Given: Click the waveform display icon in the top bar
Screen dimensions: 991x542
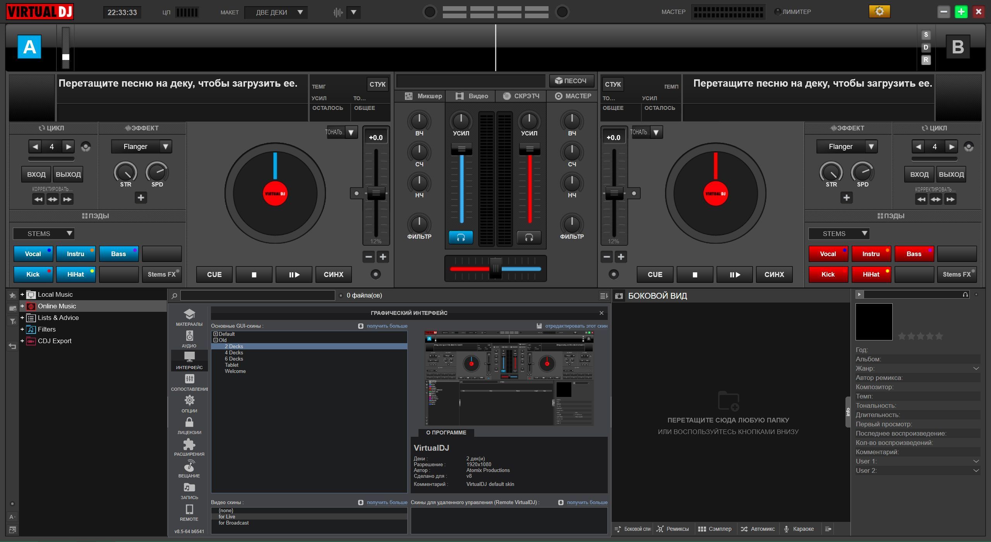Looking at the screenshot, I should click(338, 12).
